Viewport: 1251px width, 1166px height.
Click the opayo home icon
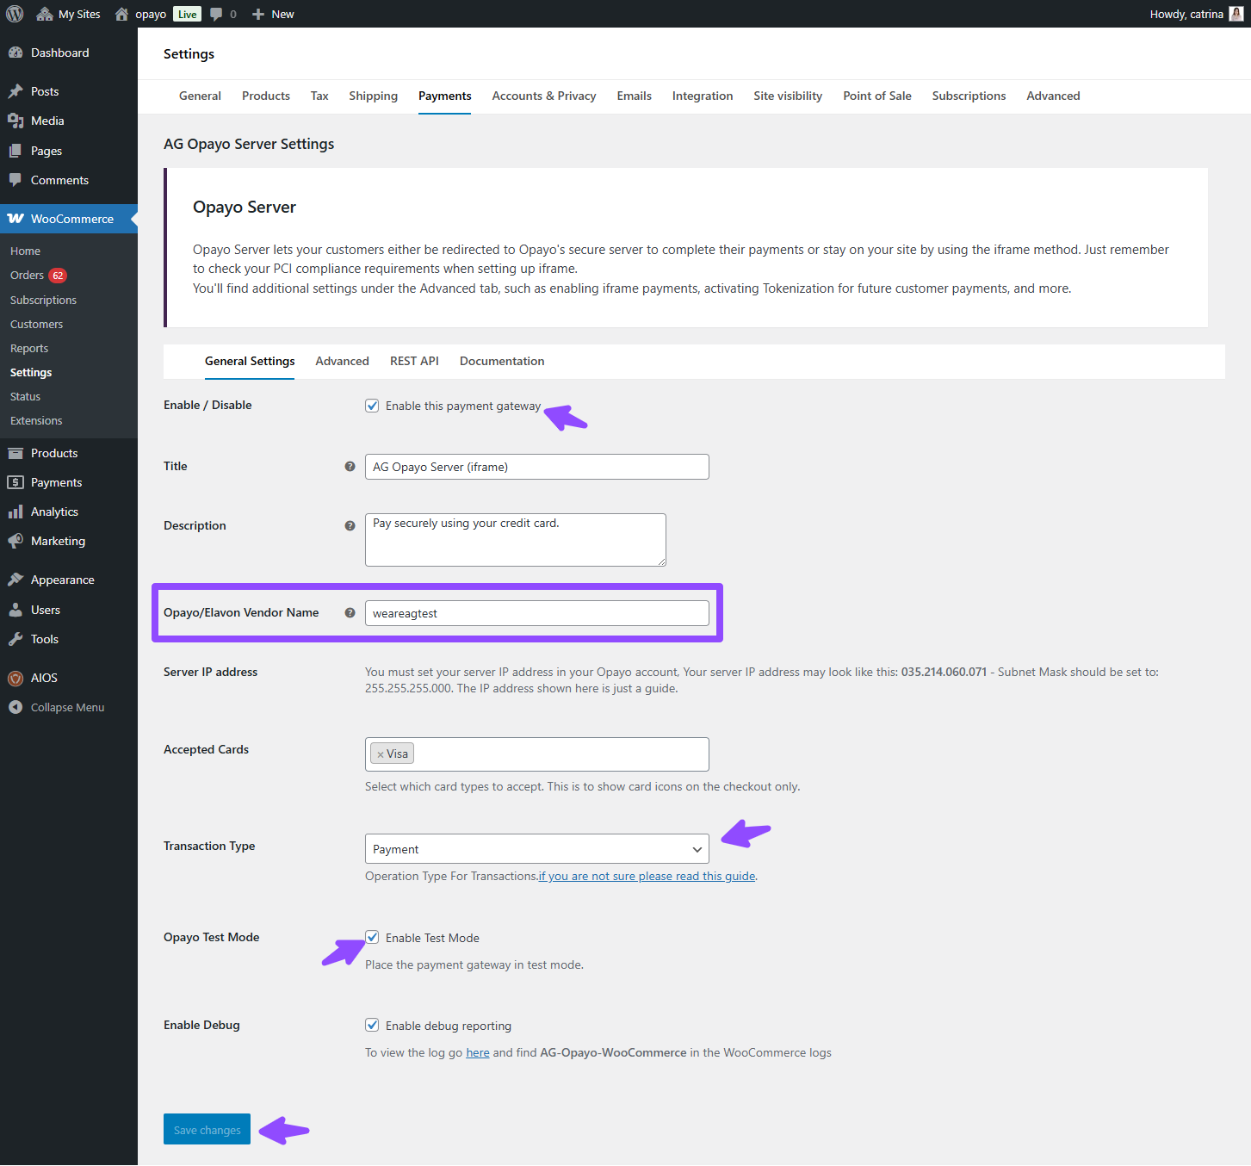click(x=121, y=14)
